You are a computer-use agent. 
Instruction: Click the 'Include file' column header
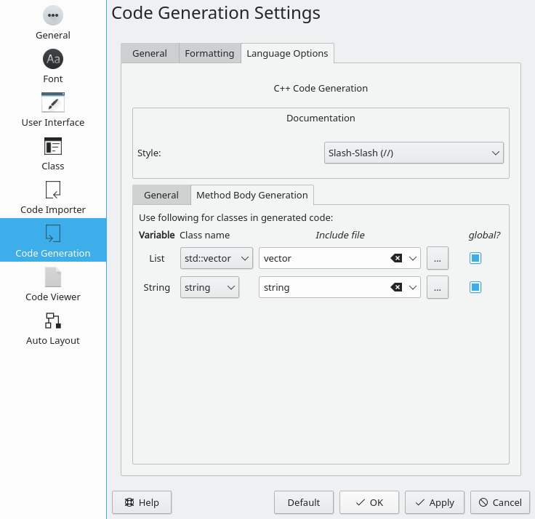(340, 235)
